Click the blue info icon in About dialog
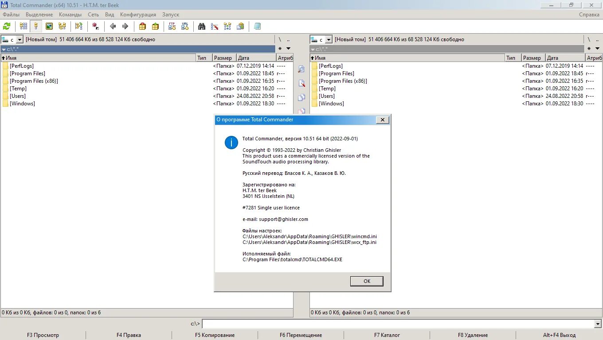The height and width of the screenshot is (340, 603). click(231, 143)
